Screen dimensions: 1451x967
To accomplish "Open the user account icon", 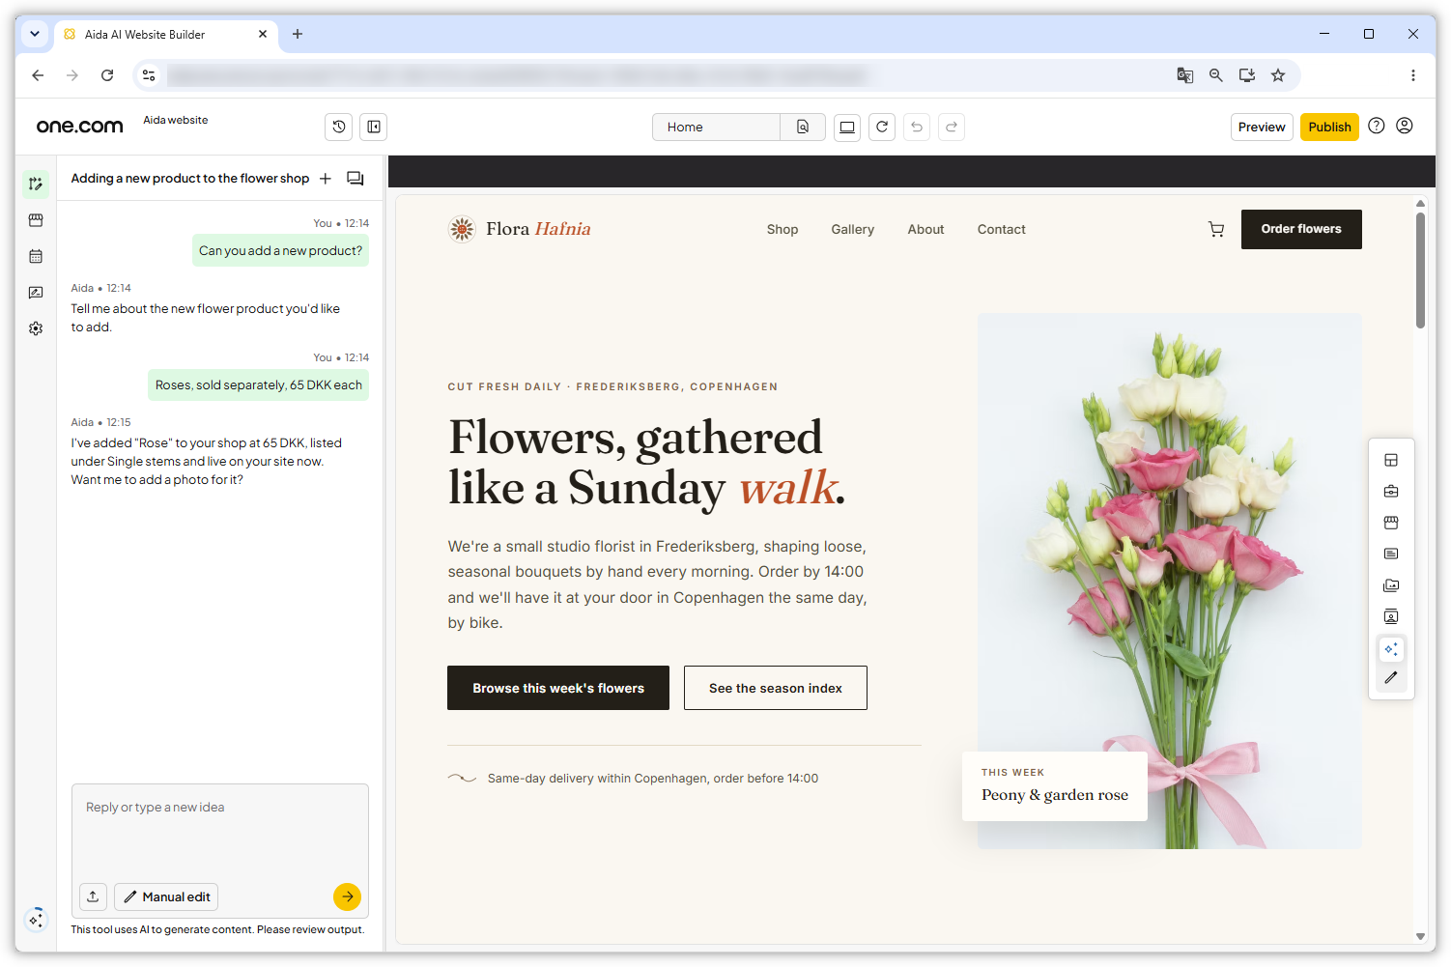I will pyautogui.click(x=1405, y=126).
